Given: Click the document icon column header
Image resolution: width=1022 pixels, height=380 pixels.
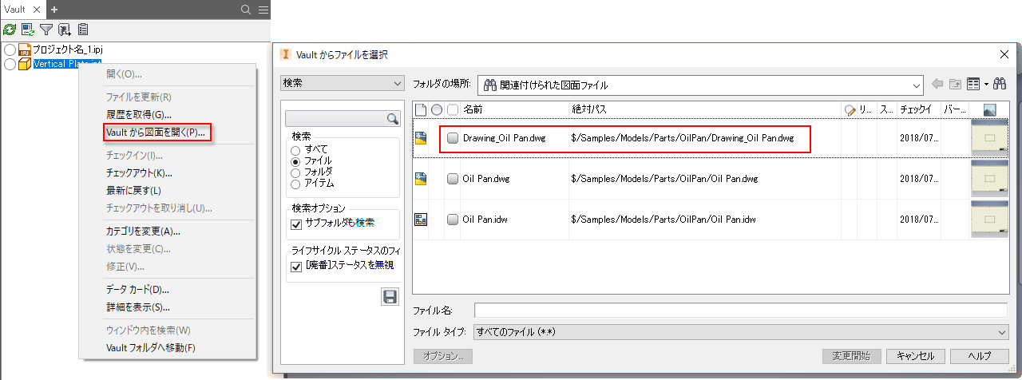Looking at the screenshot, I should (421, 109).
